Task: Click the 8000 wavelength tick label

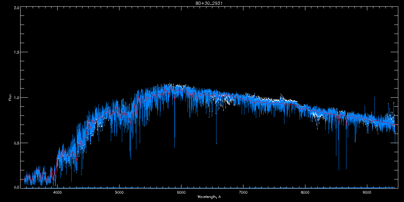Action: coord(305,193)
